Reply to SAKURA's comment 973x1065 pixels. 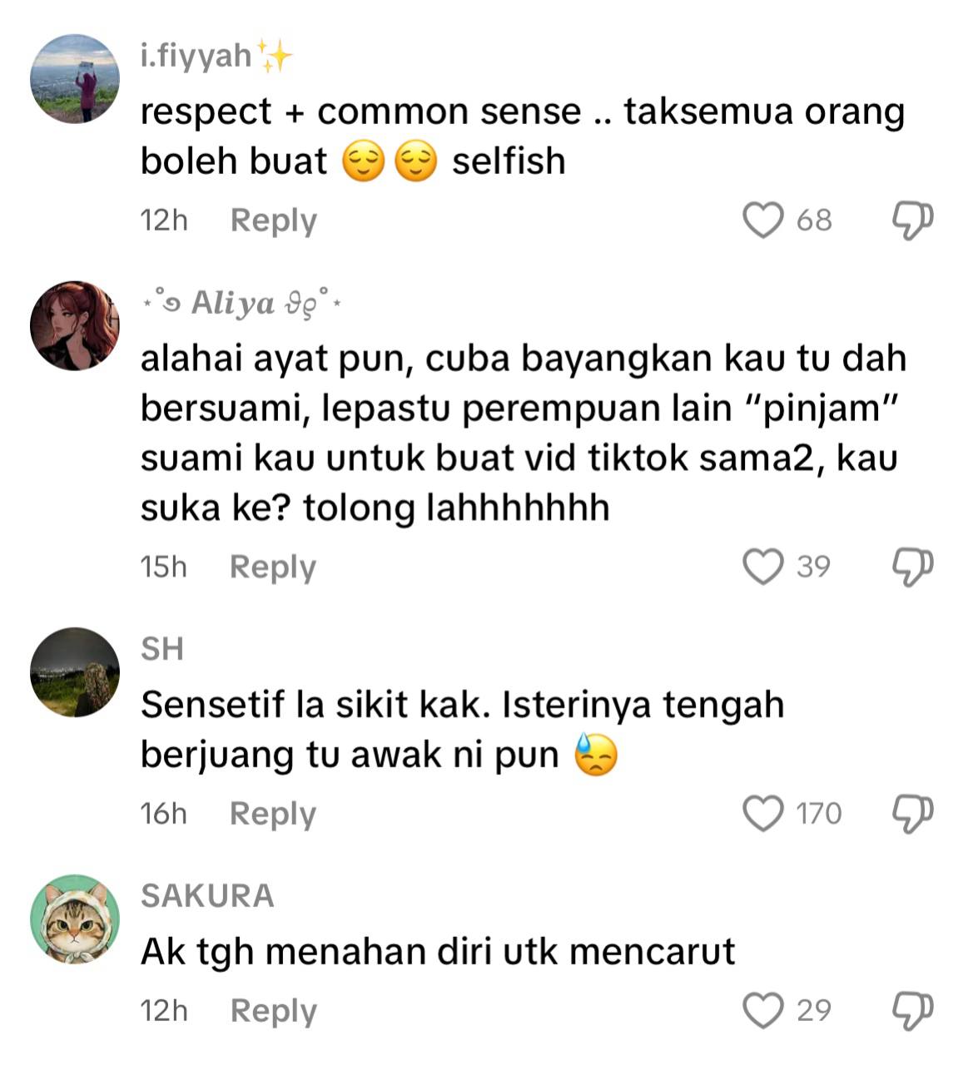tap(273, 1012)
